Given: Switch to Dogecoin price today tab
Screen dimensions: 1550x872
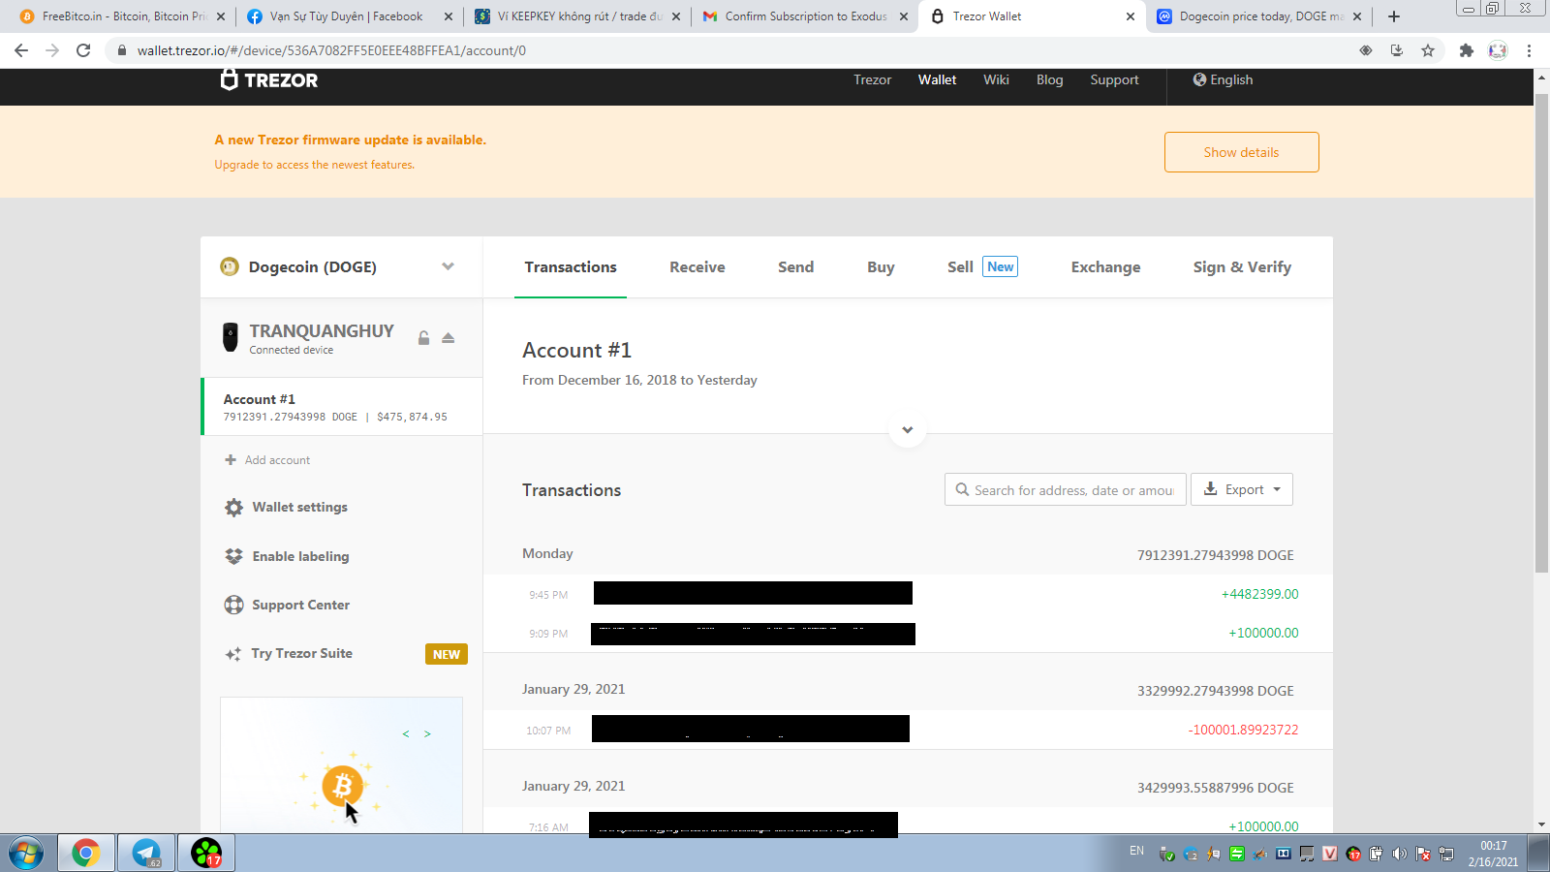Looking at the screenshot, I should (x=1257, y=16).
